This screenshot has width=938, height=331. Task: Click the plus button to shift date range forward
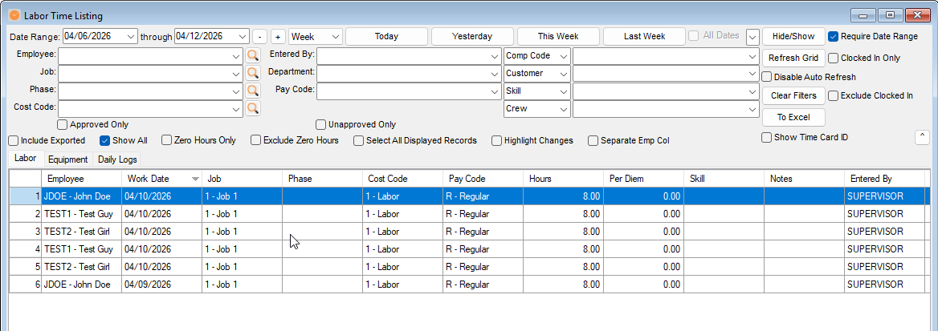coord(278,36)
